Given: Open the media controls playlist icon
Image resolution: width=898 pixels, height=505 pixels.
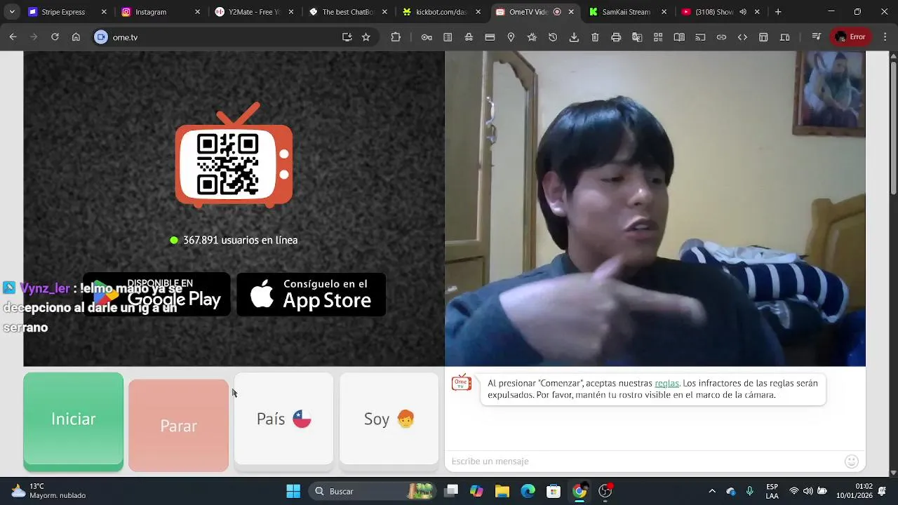Looking at the screenshot, I should pos(816,37).
